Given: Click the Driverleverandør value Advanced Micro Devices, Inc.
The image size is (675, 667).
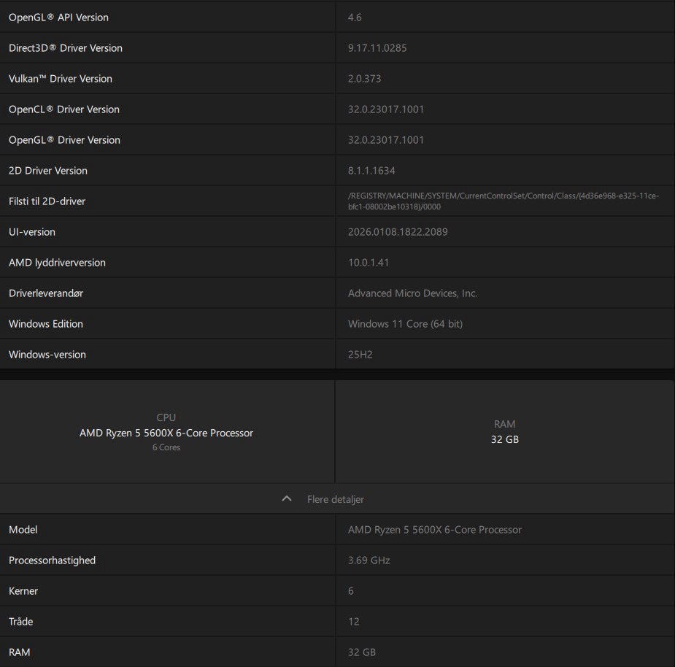Looking at the screenshot, I should point(412,293).
